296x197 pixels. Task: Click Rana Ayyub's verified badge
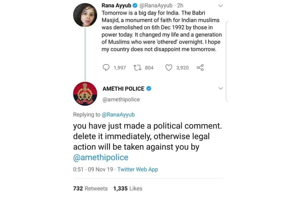coord(135,6)
